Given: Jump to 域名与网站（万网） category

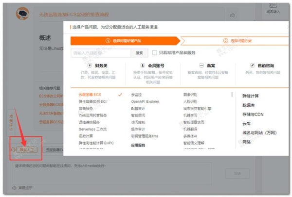Looking at the screenshot, I should [x=259, y=133].
